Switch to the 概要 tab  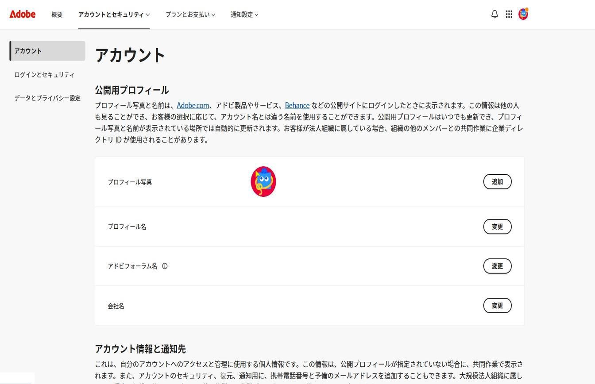pyautogui.click(x=57, y=14)
